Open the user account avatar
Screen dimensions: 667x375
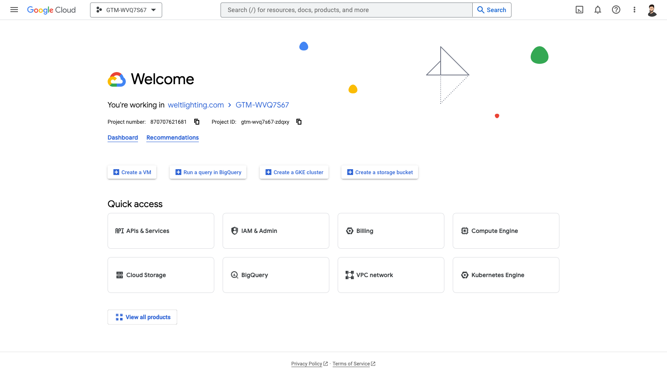(652, 10)
